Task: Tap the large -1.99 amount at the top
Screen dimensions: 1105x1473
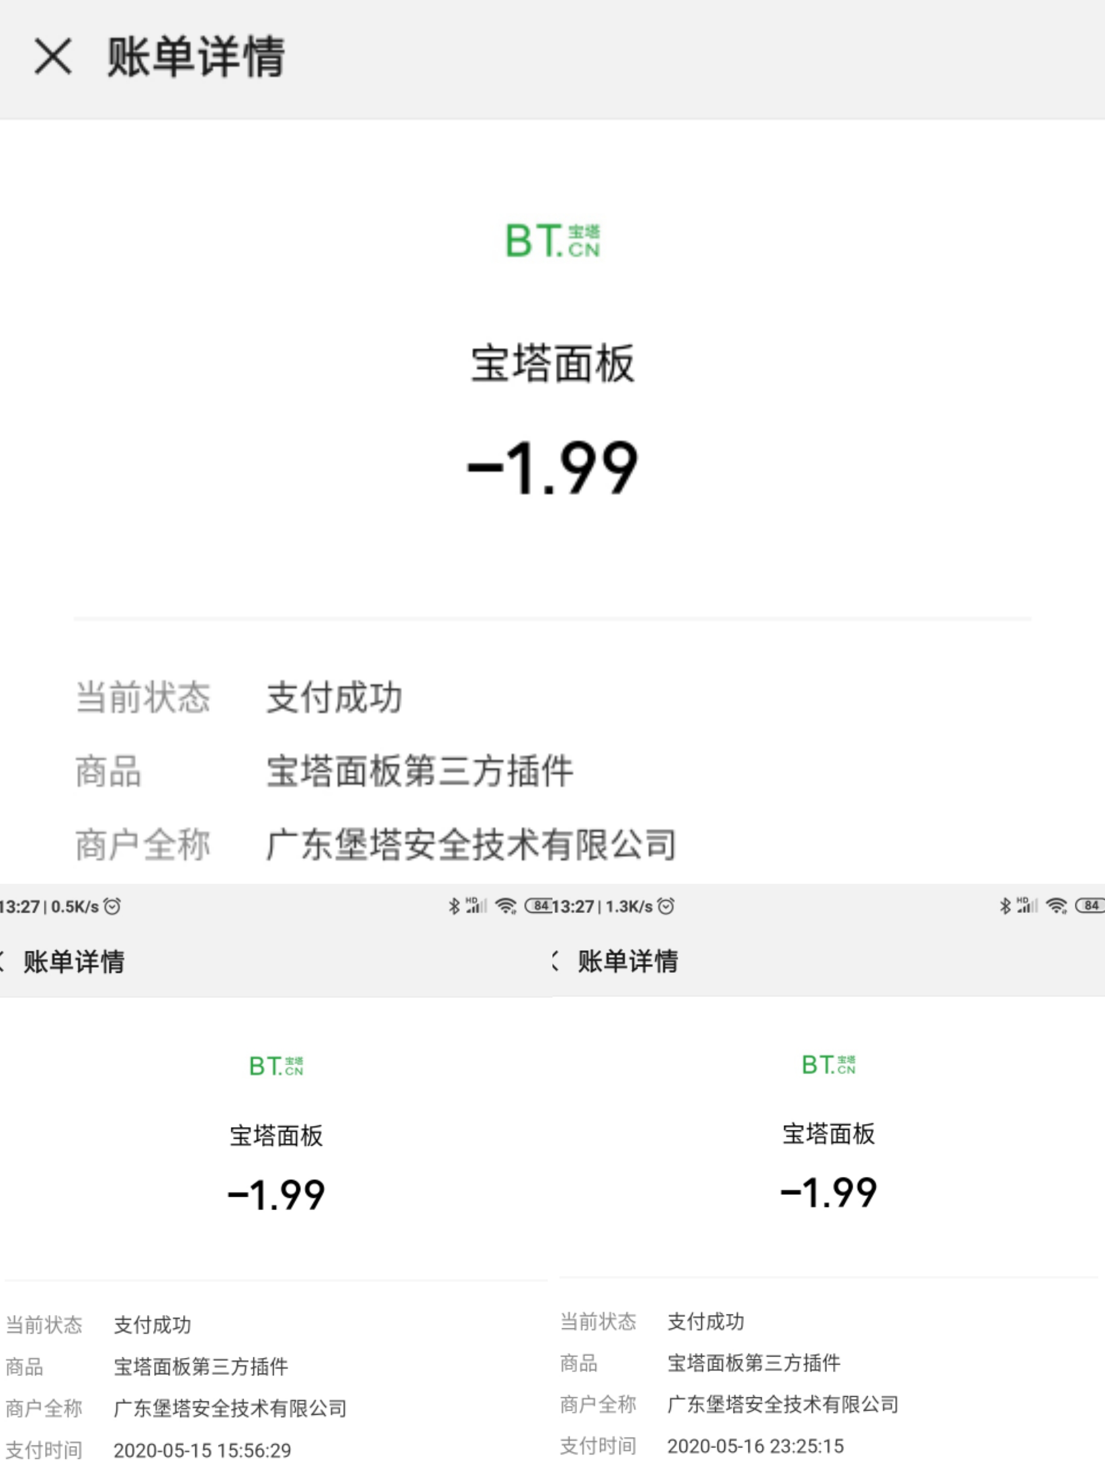Action: pyautogui.click(x=553, y=468)
